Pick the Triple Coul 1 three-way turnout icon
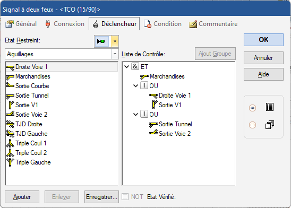The height and width of the screenshot is (208, 291). pos(10,143)
